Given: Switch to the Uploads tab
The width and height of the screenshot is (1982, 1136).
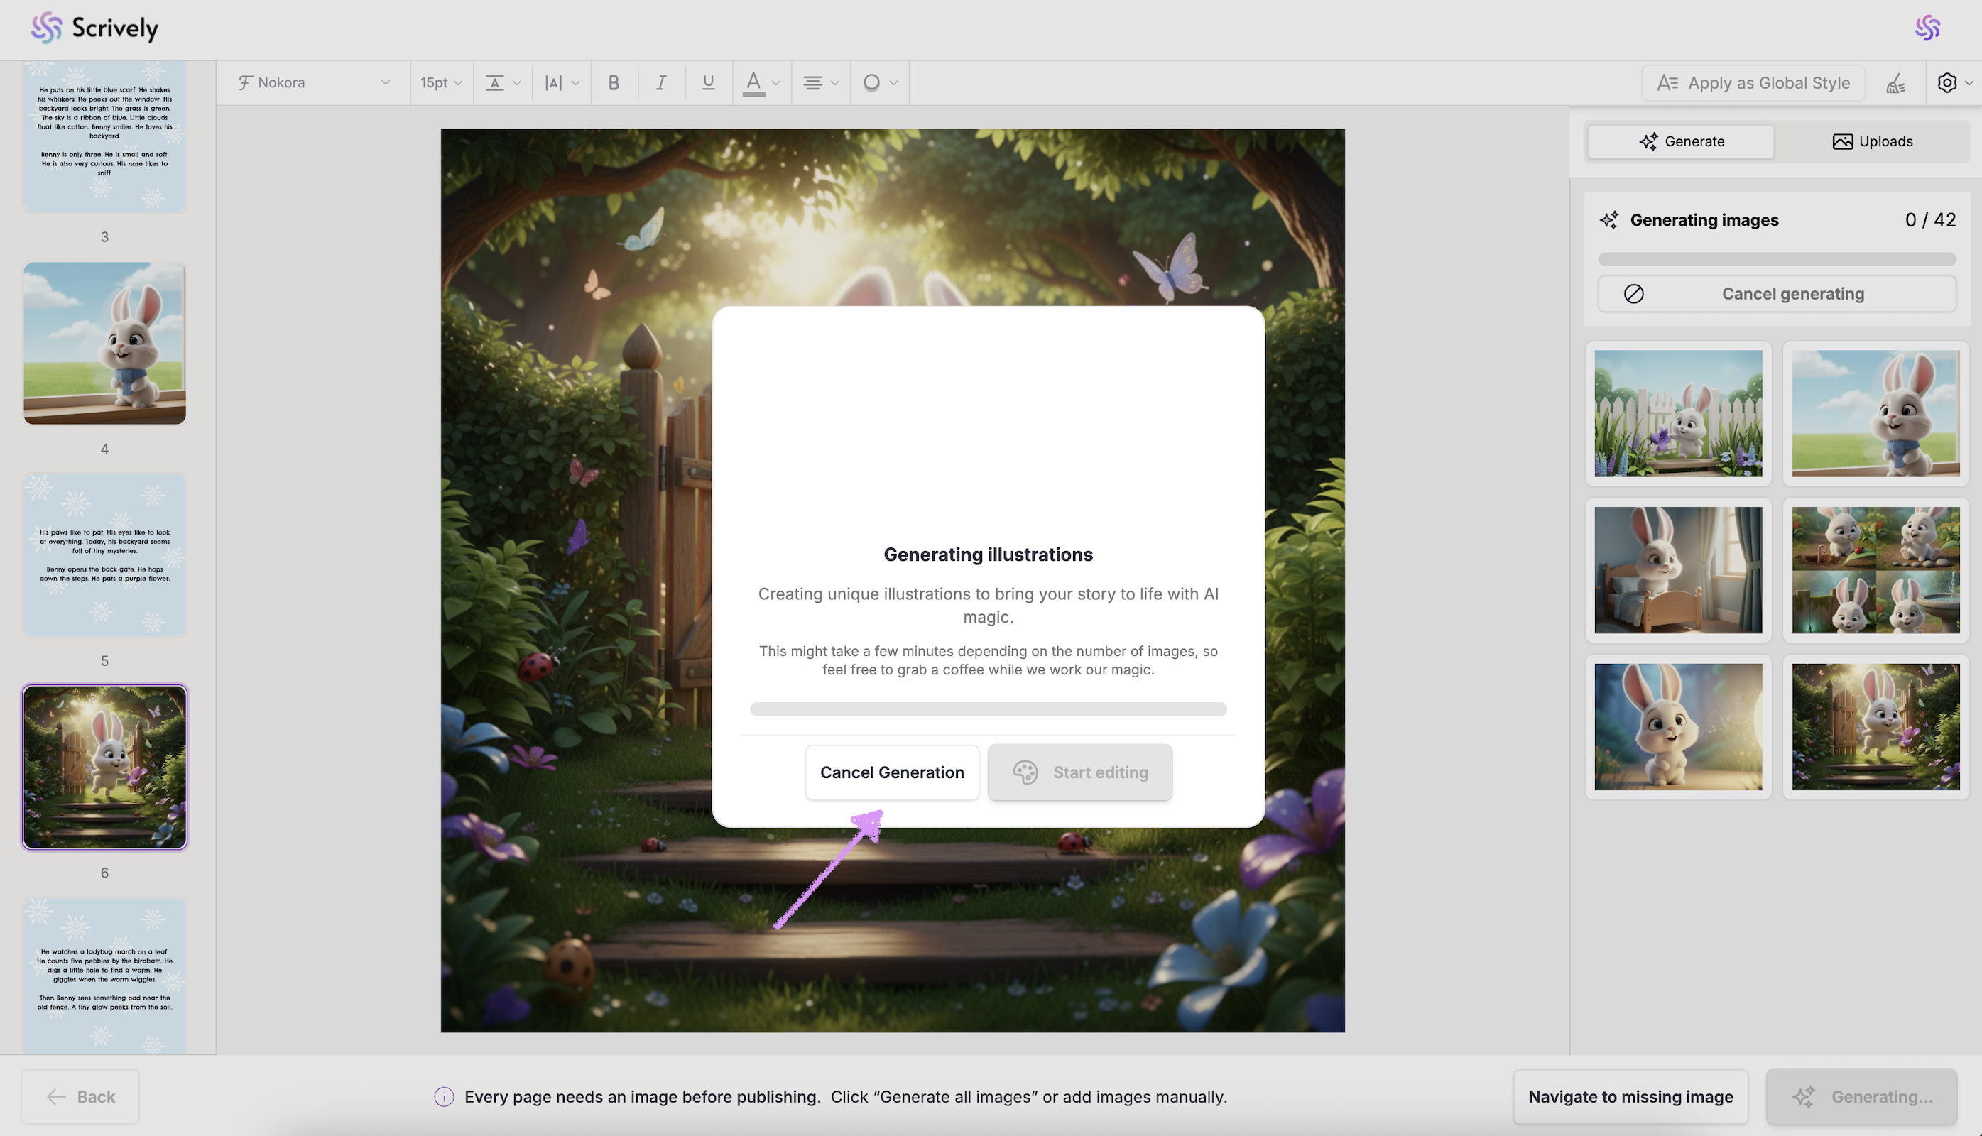Looking at the screenshot, I should pyautogui.click(x=1872, y=141).
